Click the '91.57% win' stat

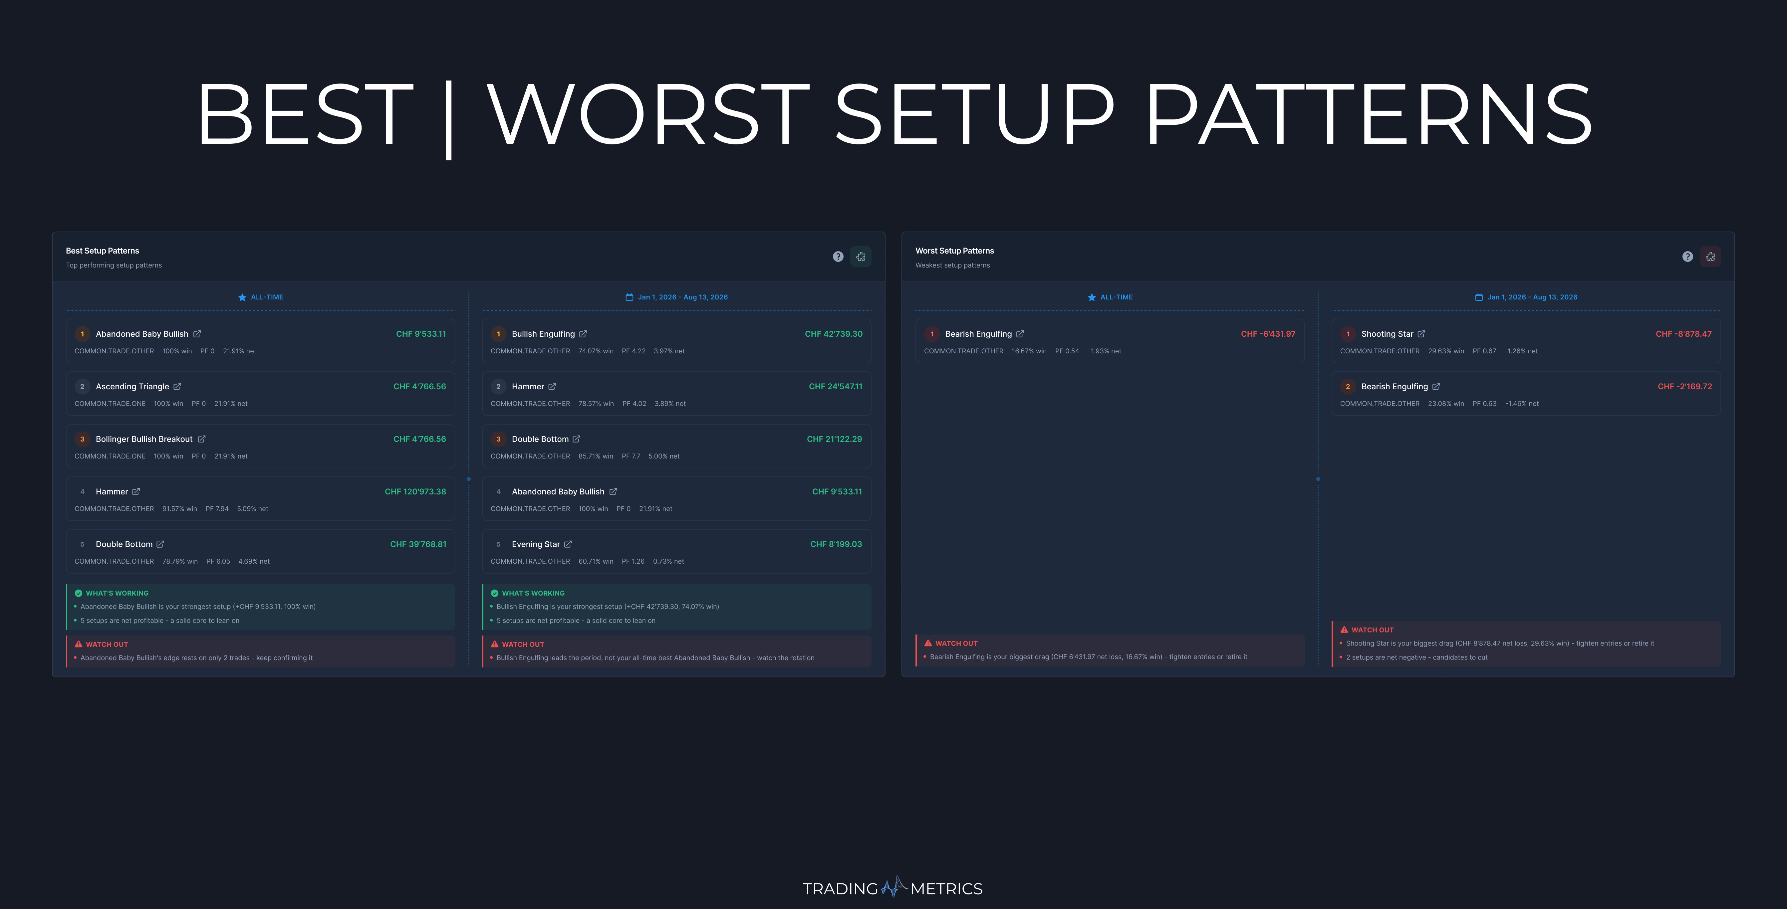click(x=180, y=509)
